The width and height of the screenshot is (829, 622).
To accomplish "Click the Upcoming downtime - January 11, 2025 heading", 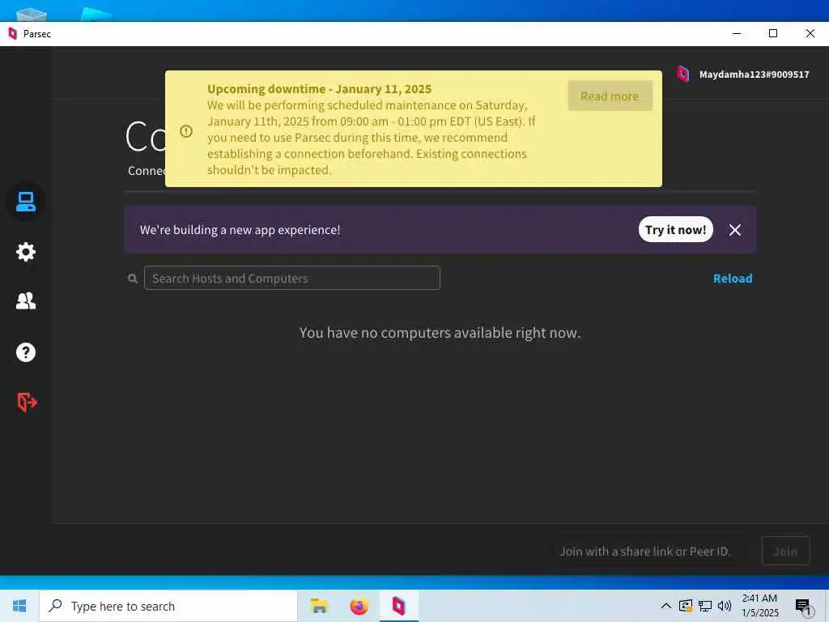I will coord(319,89).
